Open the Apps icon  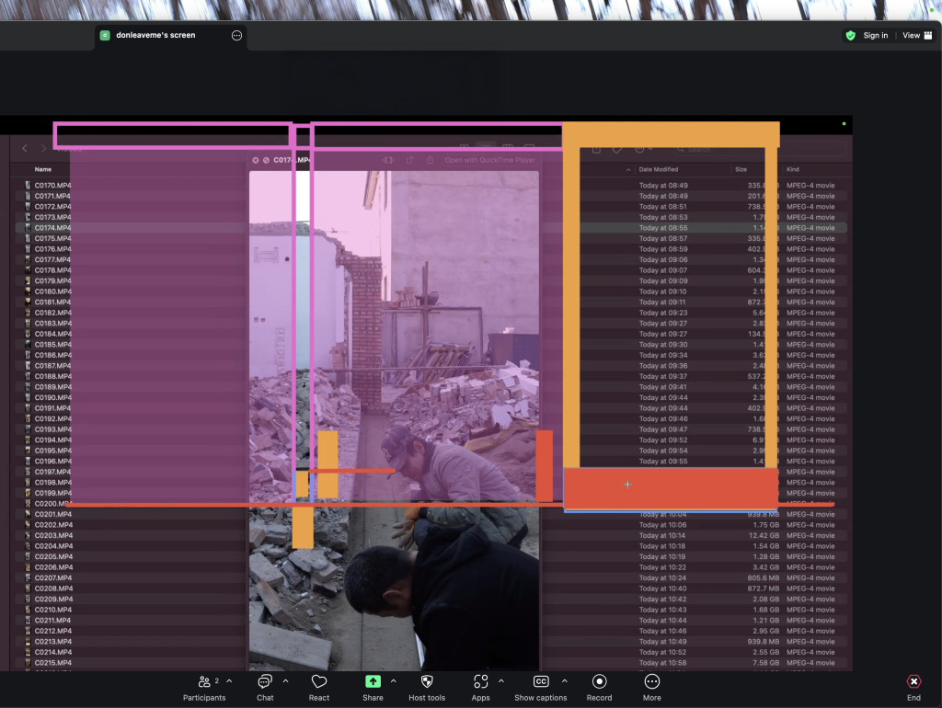480,682
